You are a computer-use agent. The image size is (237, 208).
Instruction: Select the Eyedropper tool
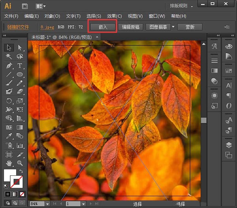click(x=9, y=136)
